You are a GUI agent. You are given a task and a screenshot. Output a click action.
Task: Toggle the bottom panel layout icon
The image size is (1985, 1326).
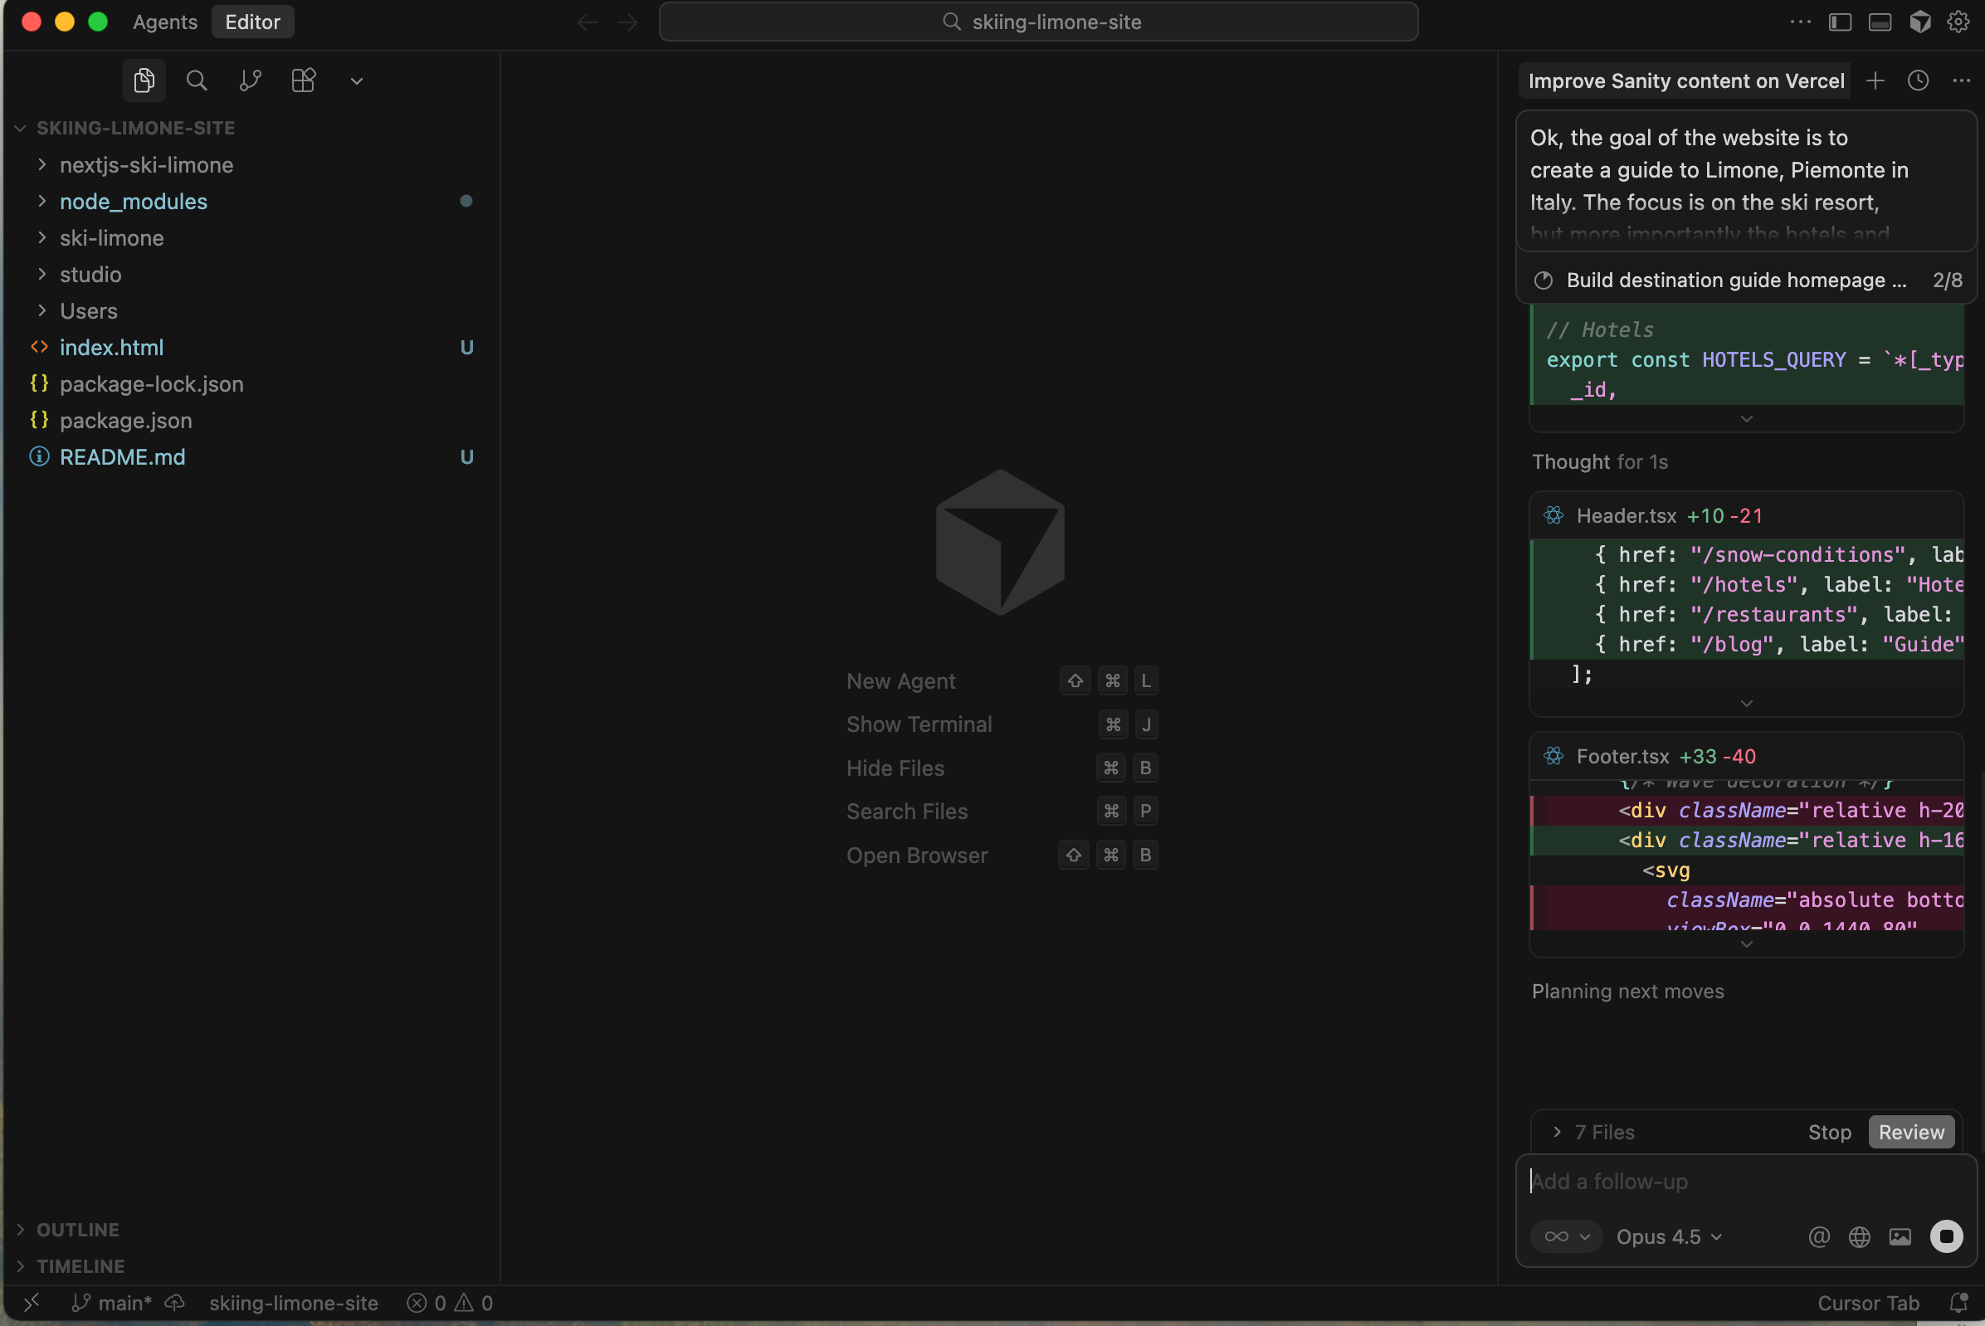[1880, 22]
